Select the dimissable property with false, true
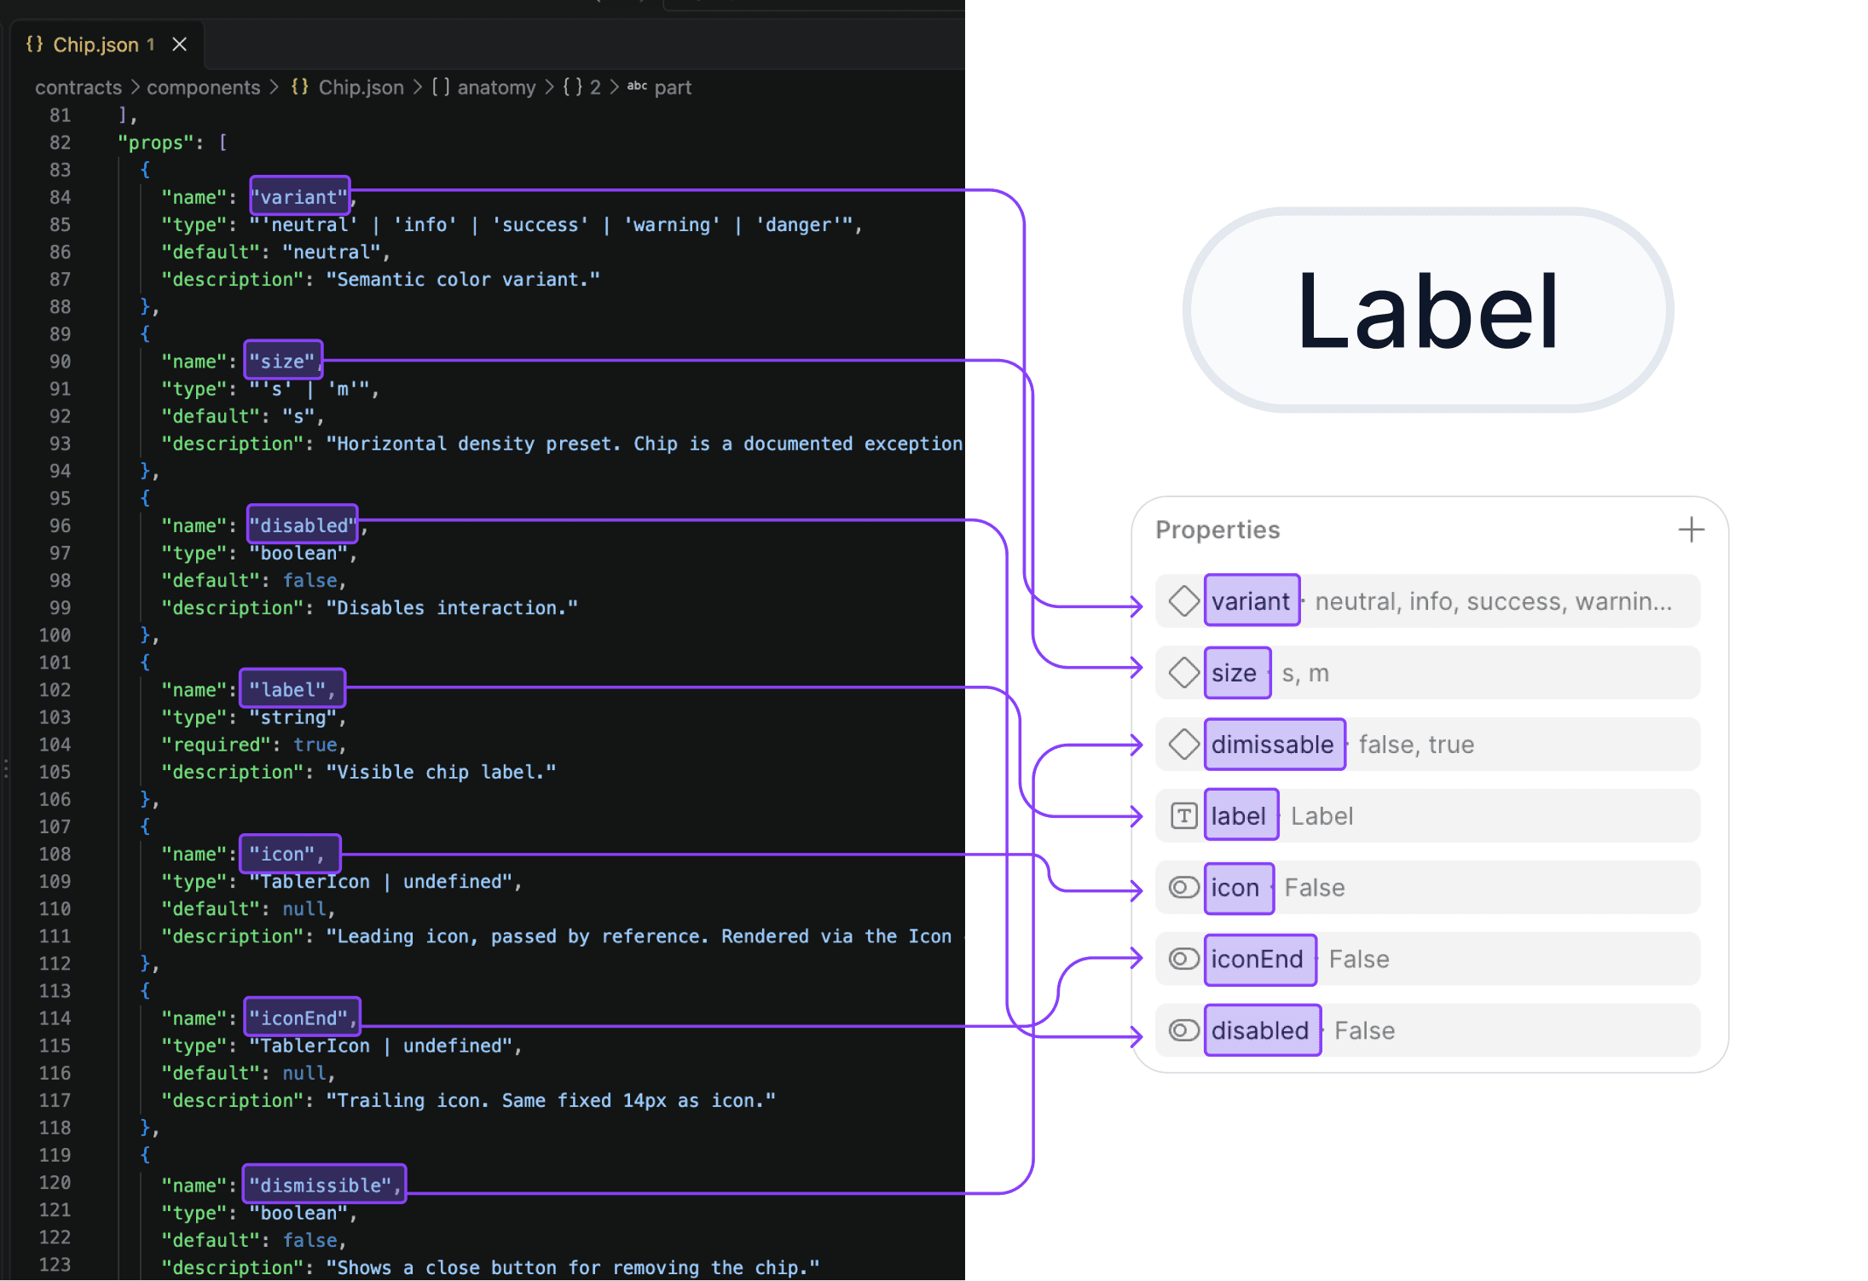Viewport: 1868px width, 1281px height. pyautogui.click(x=1427, y=745)
